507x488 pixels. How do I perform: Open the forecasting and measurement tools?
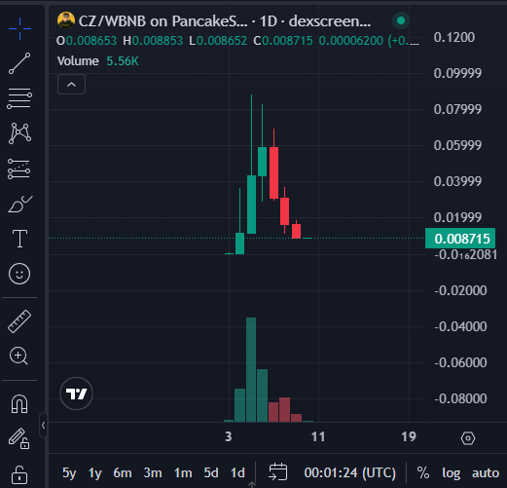point(19,169)
